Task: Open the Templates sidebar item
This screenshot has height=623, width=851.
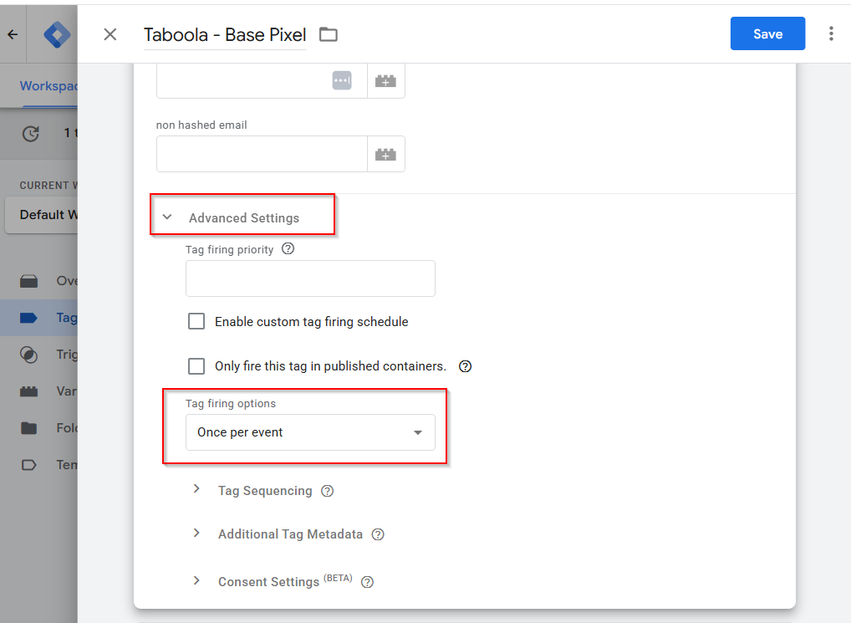Action: click(x=39, y=465)
